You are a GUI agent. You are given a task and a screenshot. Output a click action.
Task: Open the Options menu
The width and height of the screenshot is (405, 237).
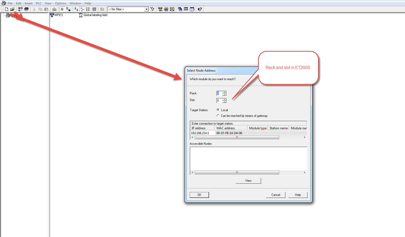coord(61,3)
